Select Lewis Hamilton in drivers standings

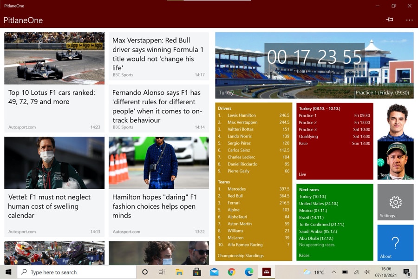click(254, 115)
